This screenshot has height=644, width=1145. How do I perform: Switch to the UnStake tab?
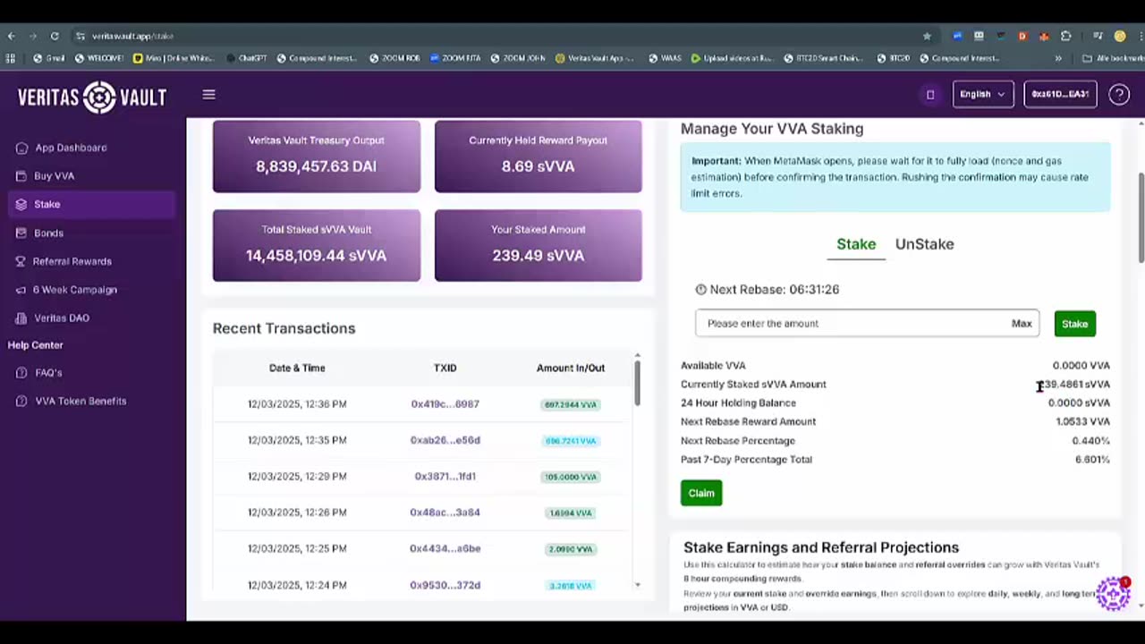(x=924, y=244)
